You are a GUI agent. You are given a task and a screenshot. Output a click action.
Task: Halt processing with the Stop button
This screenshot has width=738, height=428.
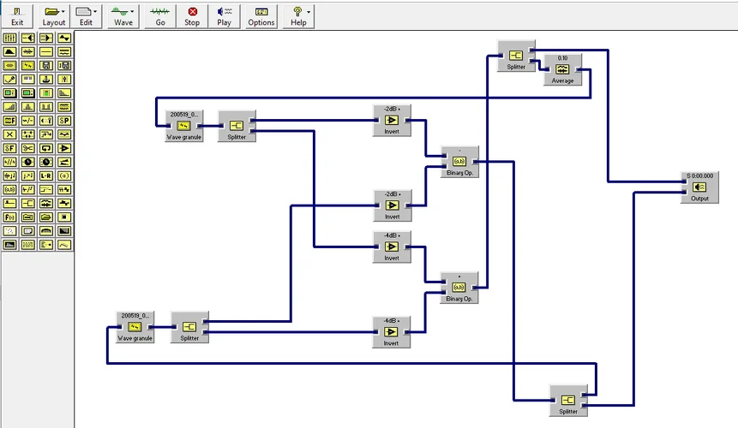tap(192, 16)
